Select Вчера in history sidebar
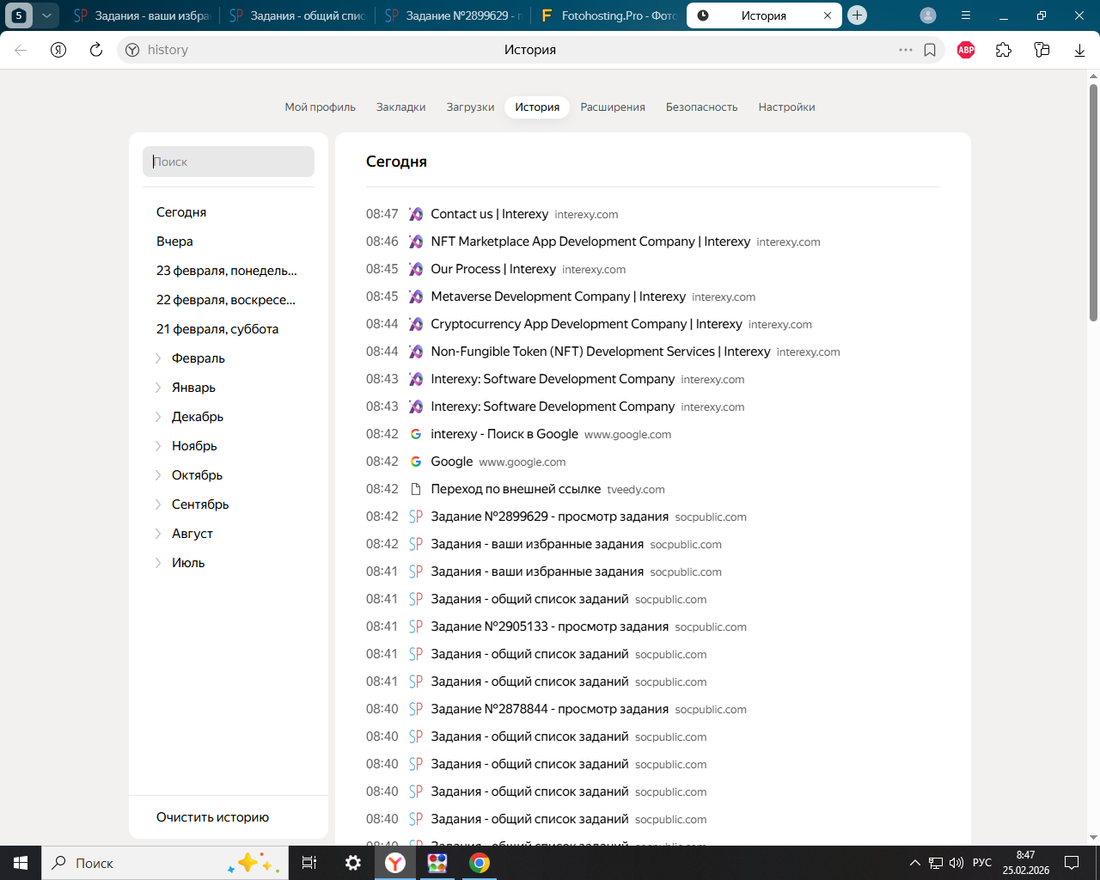Viewport: 1100px width, 880px height. pos(174,241)
